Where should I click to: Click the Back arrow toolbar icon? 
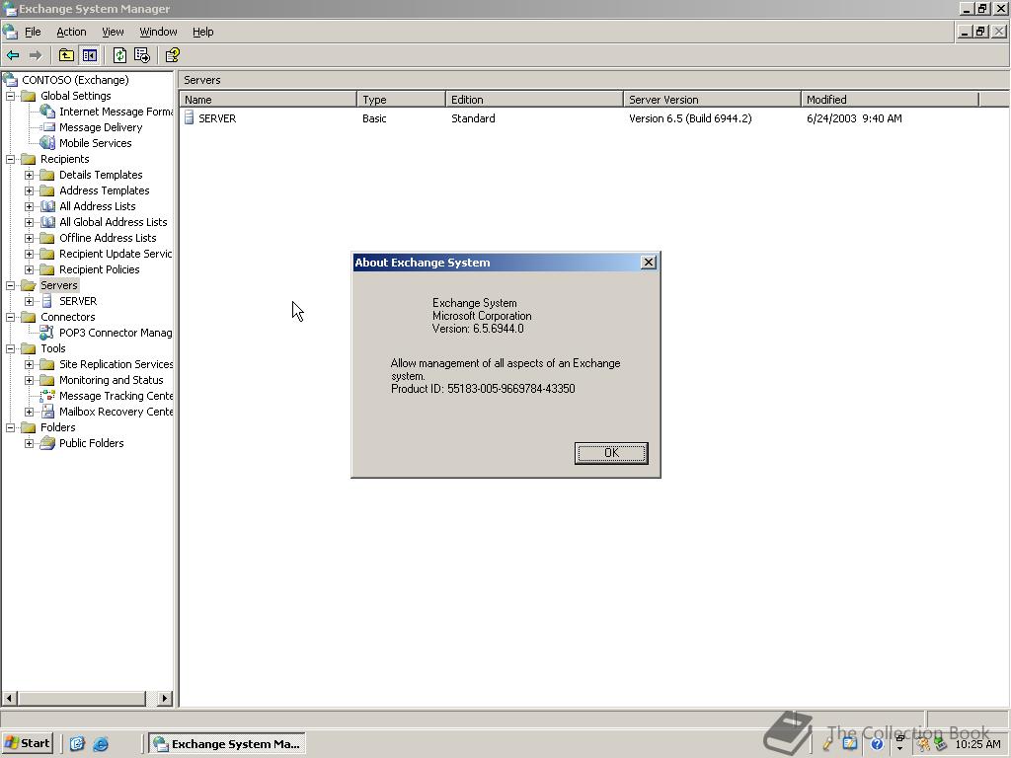pyautogui.click(x=13, y=55)
